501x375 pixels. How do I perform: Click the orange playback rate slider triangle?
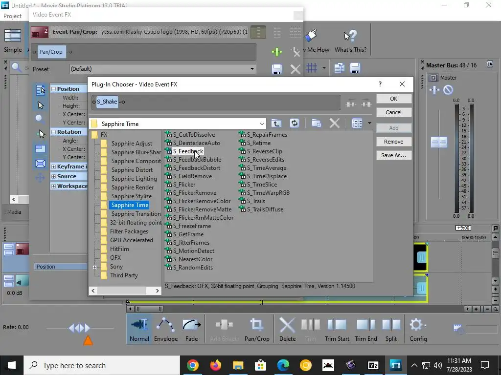click(88, 340)
